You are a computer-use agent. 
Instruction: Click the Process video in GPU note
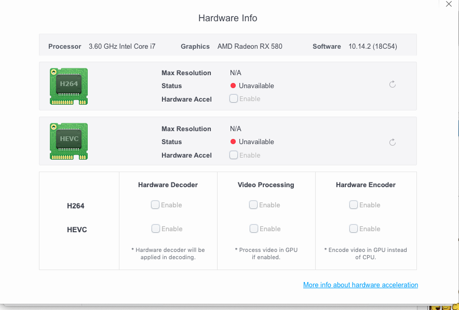click(x=266, y=253)
